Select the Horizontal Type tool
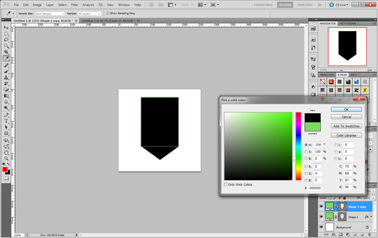 [6, 121]
